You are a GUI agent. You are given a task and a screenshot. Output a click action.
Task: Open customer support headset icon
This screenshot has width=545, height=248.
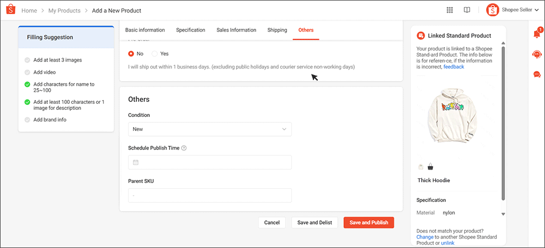pos(537,54)
